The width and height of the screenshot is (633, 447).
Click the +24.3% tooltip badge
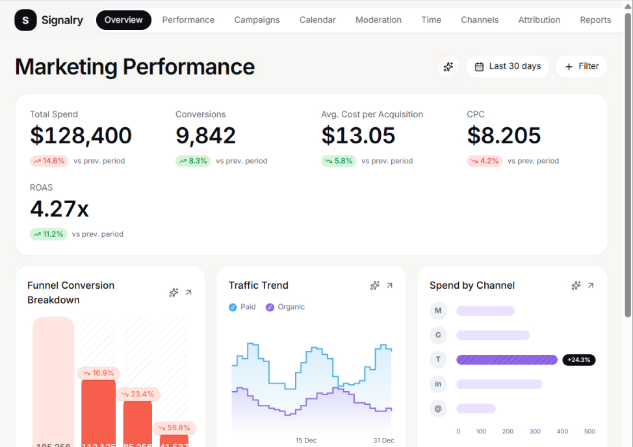[579, 360]
